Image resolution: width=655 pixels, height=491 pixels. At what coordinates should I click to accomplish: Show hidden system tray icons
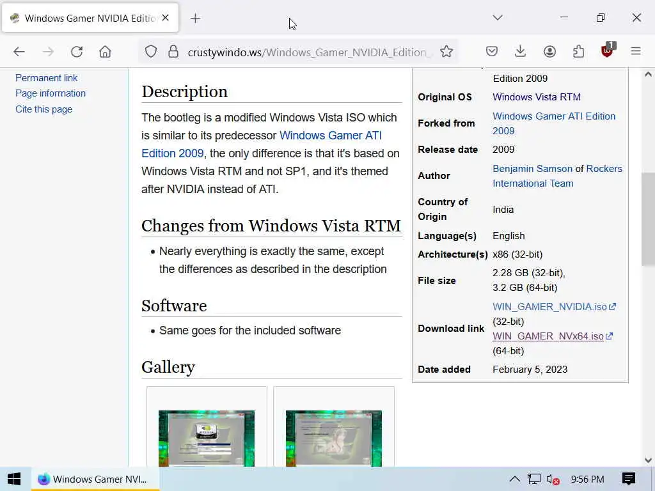(515, 479)
